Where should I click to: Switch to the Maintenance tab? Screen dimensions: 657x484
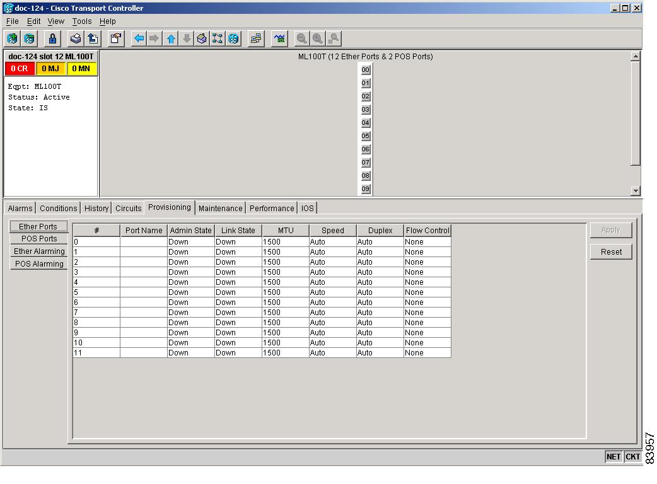click(x=221, y=209)
